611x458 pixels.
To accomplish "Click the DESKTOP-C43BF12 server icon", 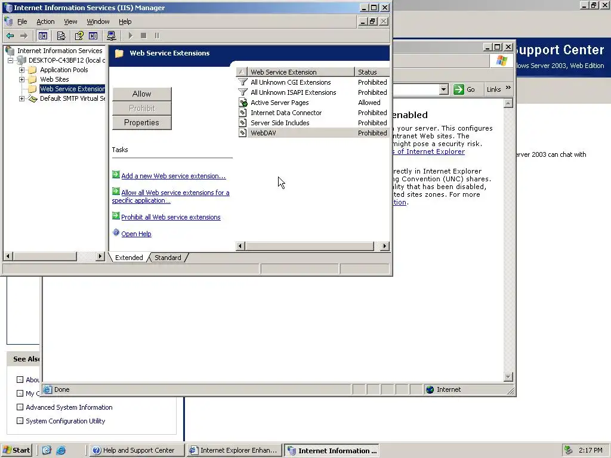I will (21, 60).
